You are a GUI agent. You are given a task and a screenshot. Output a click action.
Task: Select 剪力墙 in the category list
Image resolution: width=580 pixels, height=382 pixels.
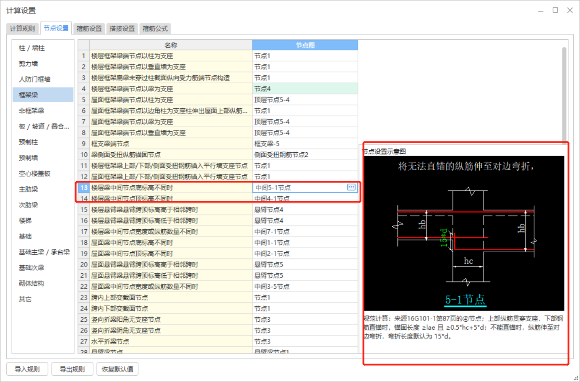click(x=43, y=64)
